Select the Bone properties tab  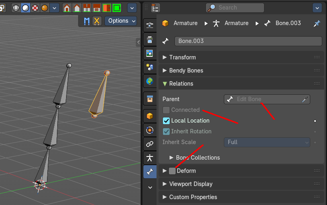[150, 172]
